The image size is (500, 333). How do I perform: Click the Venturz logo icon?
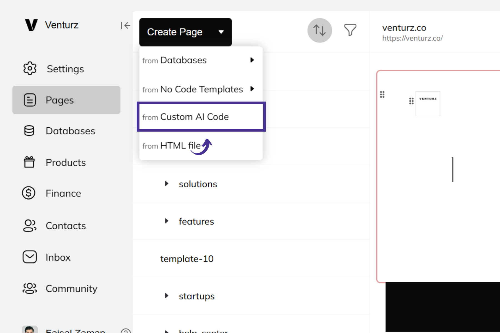(x=31, y=25)
